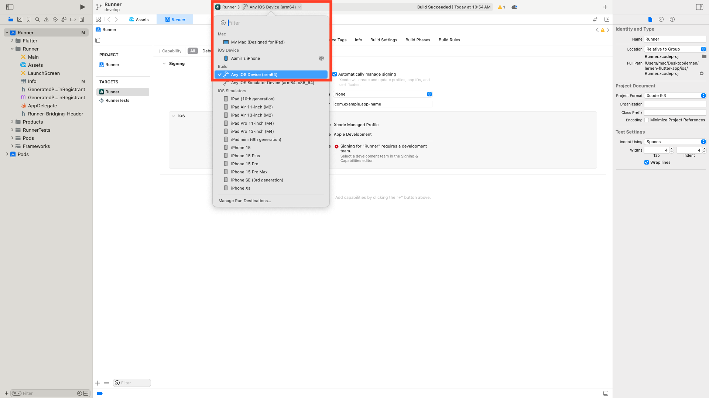Open the bookmark navigator

point(28,20)
